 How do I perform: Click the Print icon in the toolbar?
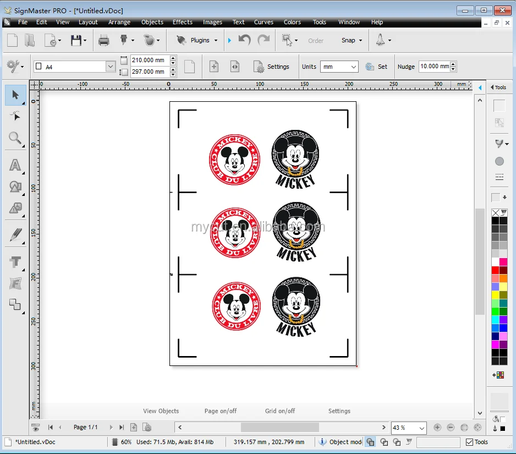click(103, 40)
